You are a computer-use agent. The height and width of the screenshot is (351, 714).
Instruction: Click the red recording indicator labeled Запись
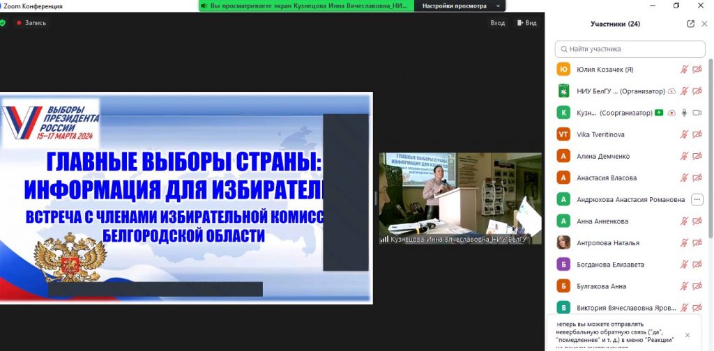coord(31,23)
